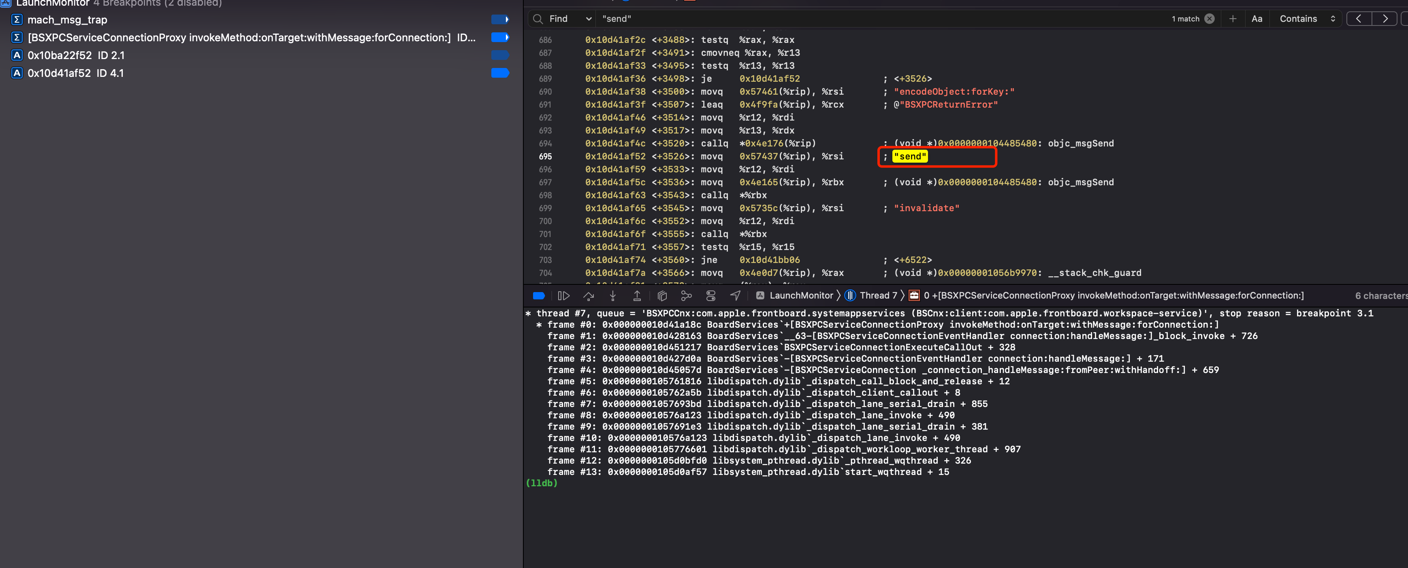Open Debug View Hierarchy
This screenshot has width=1408, height=568.
(662, 295)
